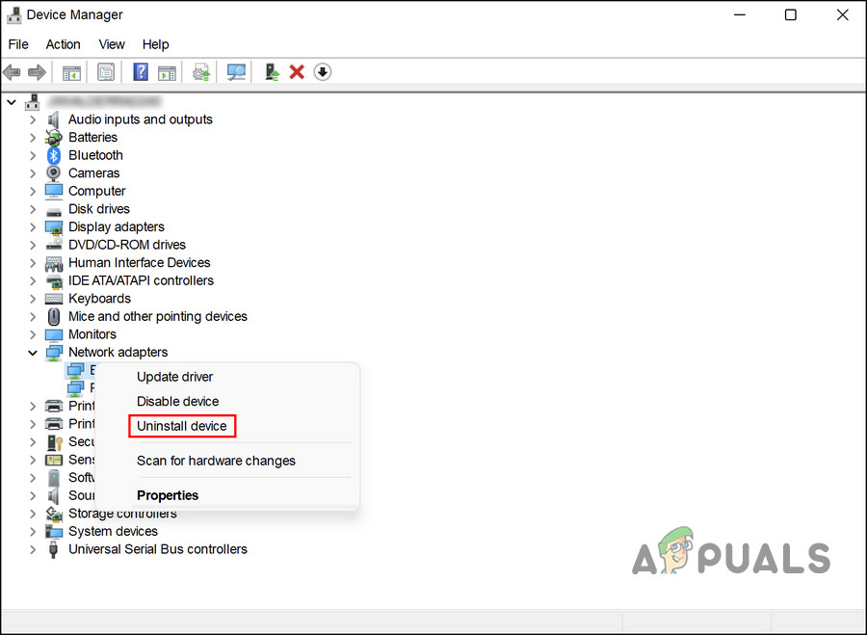Select the Cameras tree entry

[94, 173]
